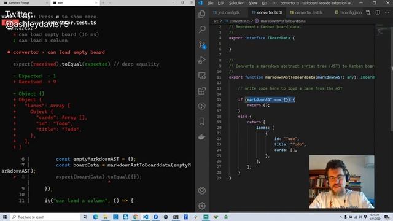Click the taskbar search box
The height and width of the screenshot is (221, 393).
[x=45, y=217]
